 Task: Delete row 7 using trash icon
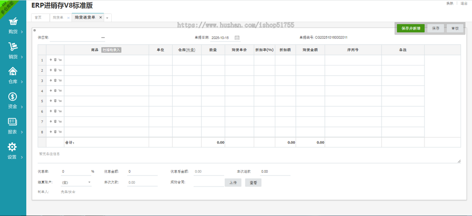(55, 122)
